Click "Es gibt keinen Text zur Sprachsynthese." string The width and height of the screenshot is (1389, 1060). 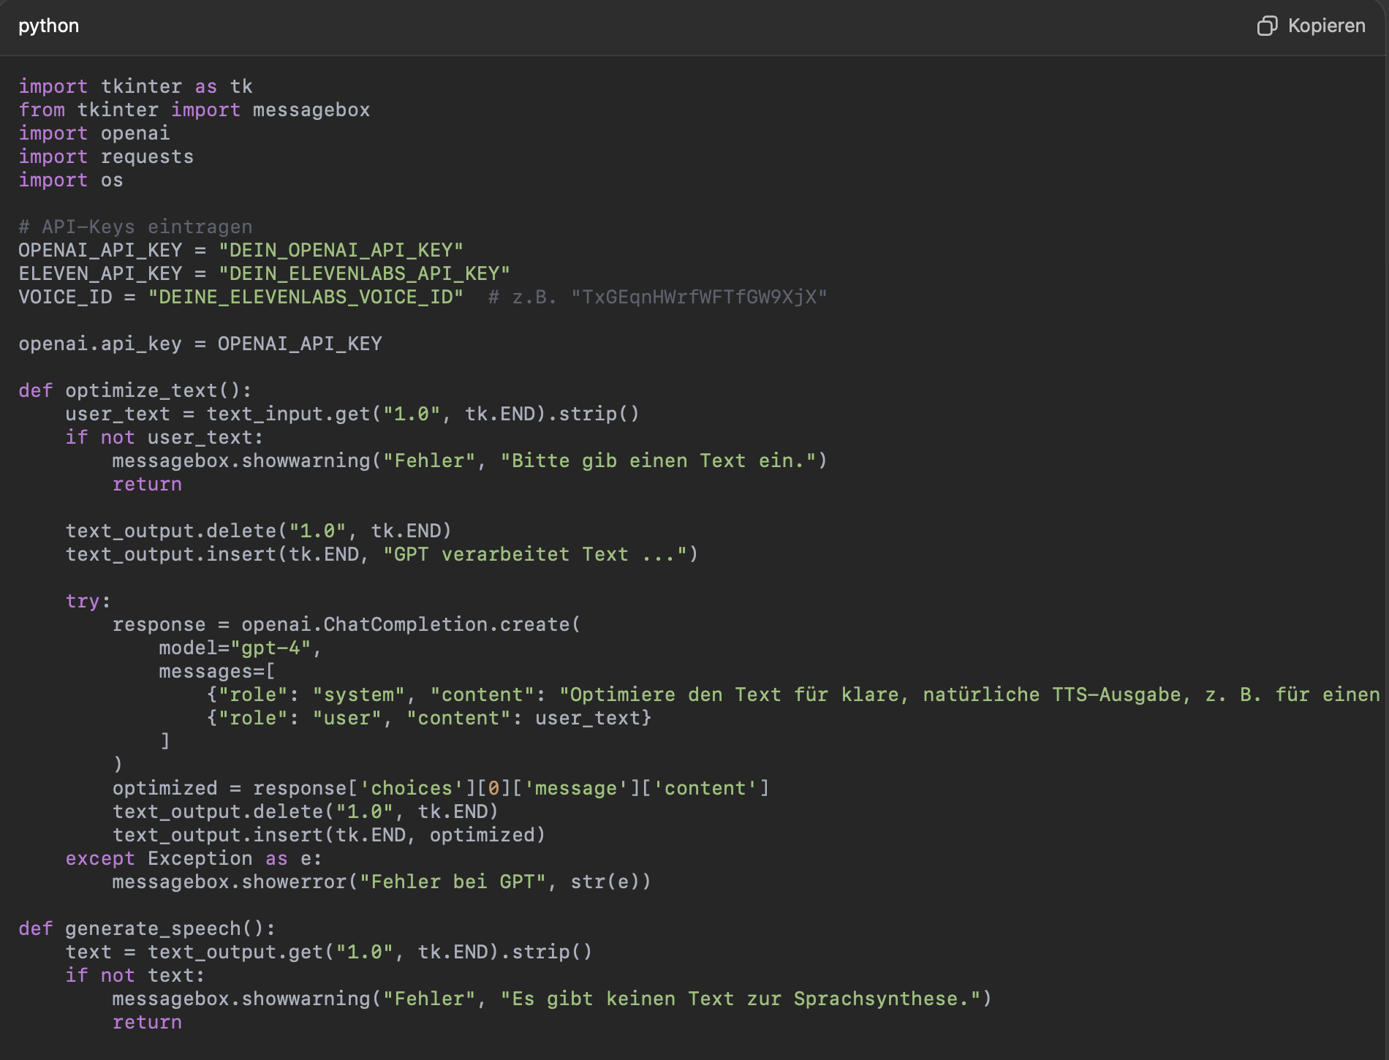point(741,999)
